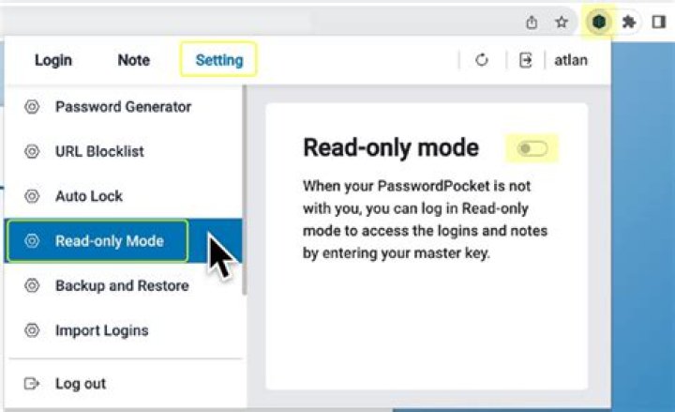Toggle the browser side panel icon
The height and width of the screenshot is (412, 675).
click(x=659, y=22)
